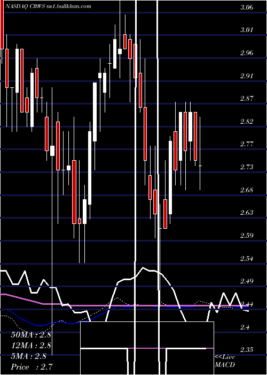Click the 2.91 price axis label
Screen dimensions: 267x375
point(247,76)
